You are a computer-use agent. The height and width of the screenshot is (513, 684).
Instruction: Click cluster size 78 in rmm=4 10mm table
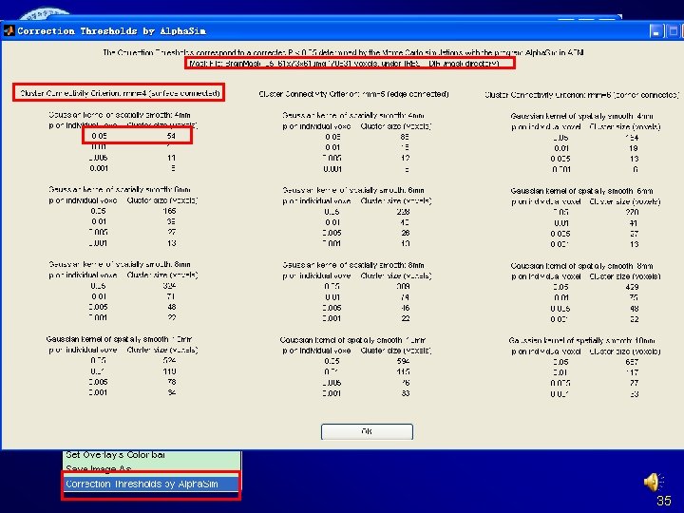(171, 382)
